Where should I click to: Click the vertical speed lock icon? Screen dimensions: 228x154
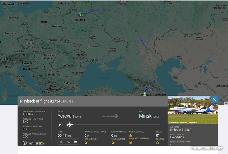point(131,135)
